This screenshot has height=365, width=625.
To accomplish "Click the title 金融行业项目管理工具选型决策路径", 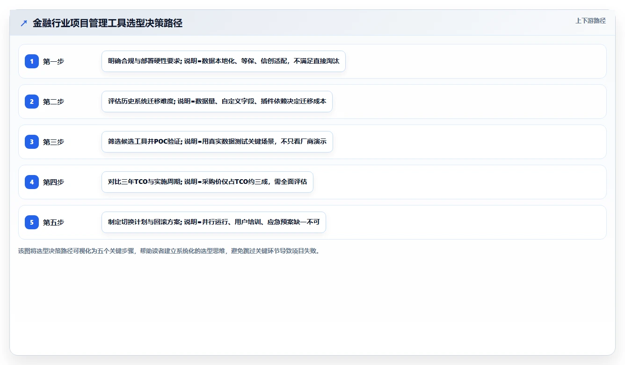I will coord(108,23).
